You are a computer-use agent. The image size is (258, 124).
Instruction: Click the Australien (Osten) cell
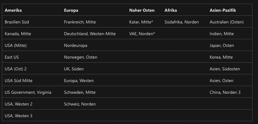click(227, 22)
